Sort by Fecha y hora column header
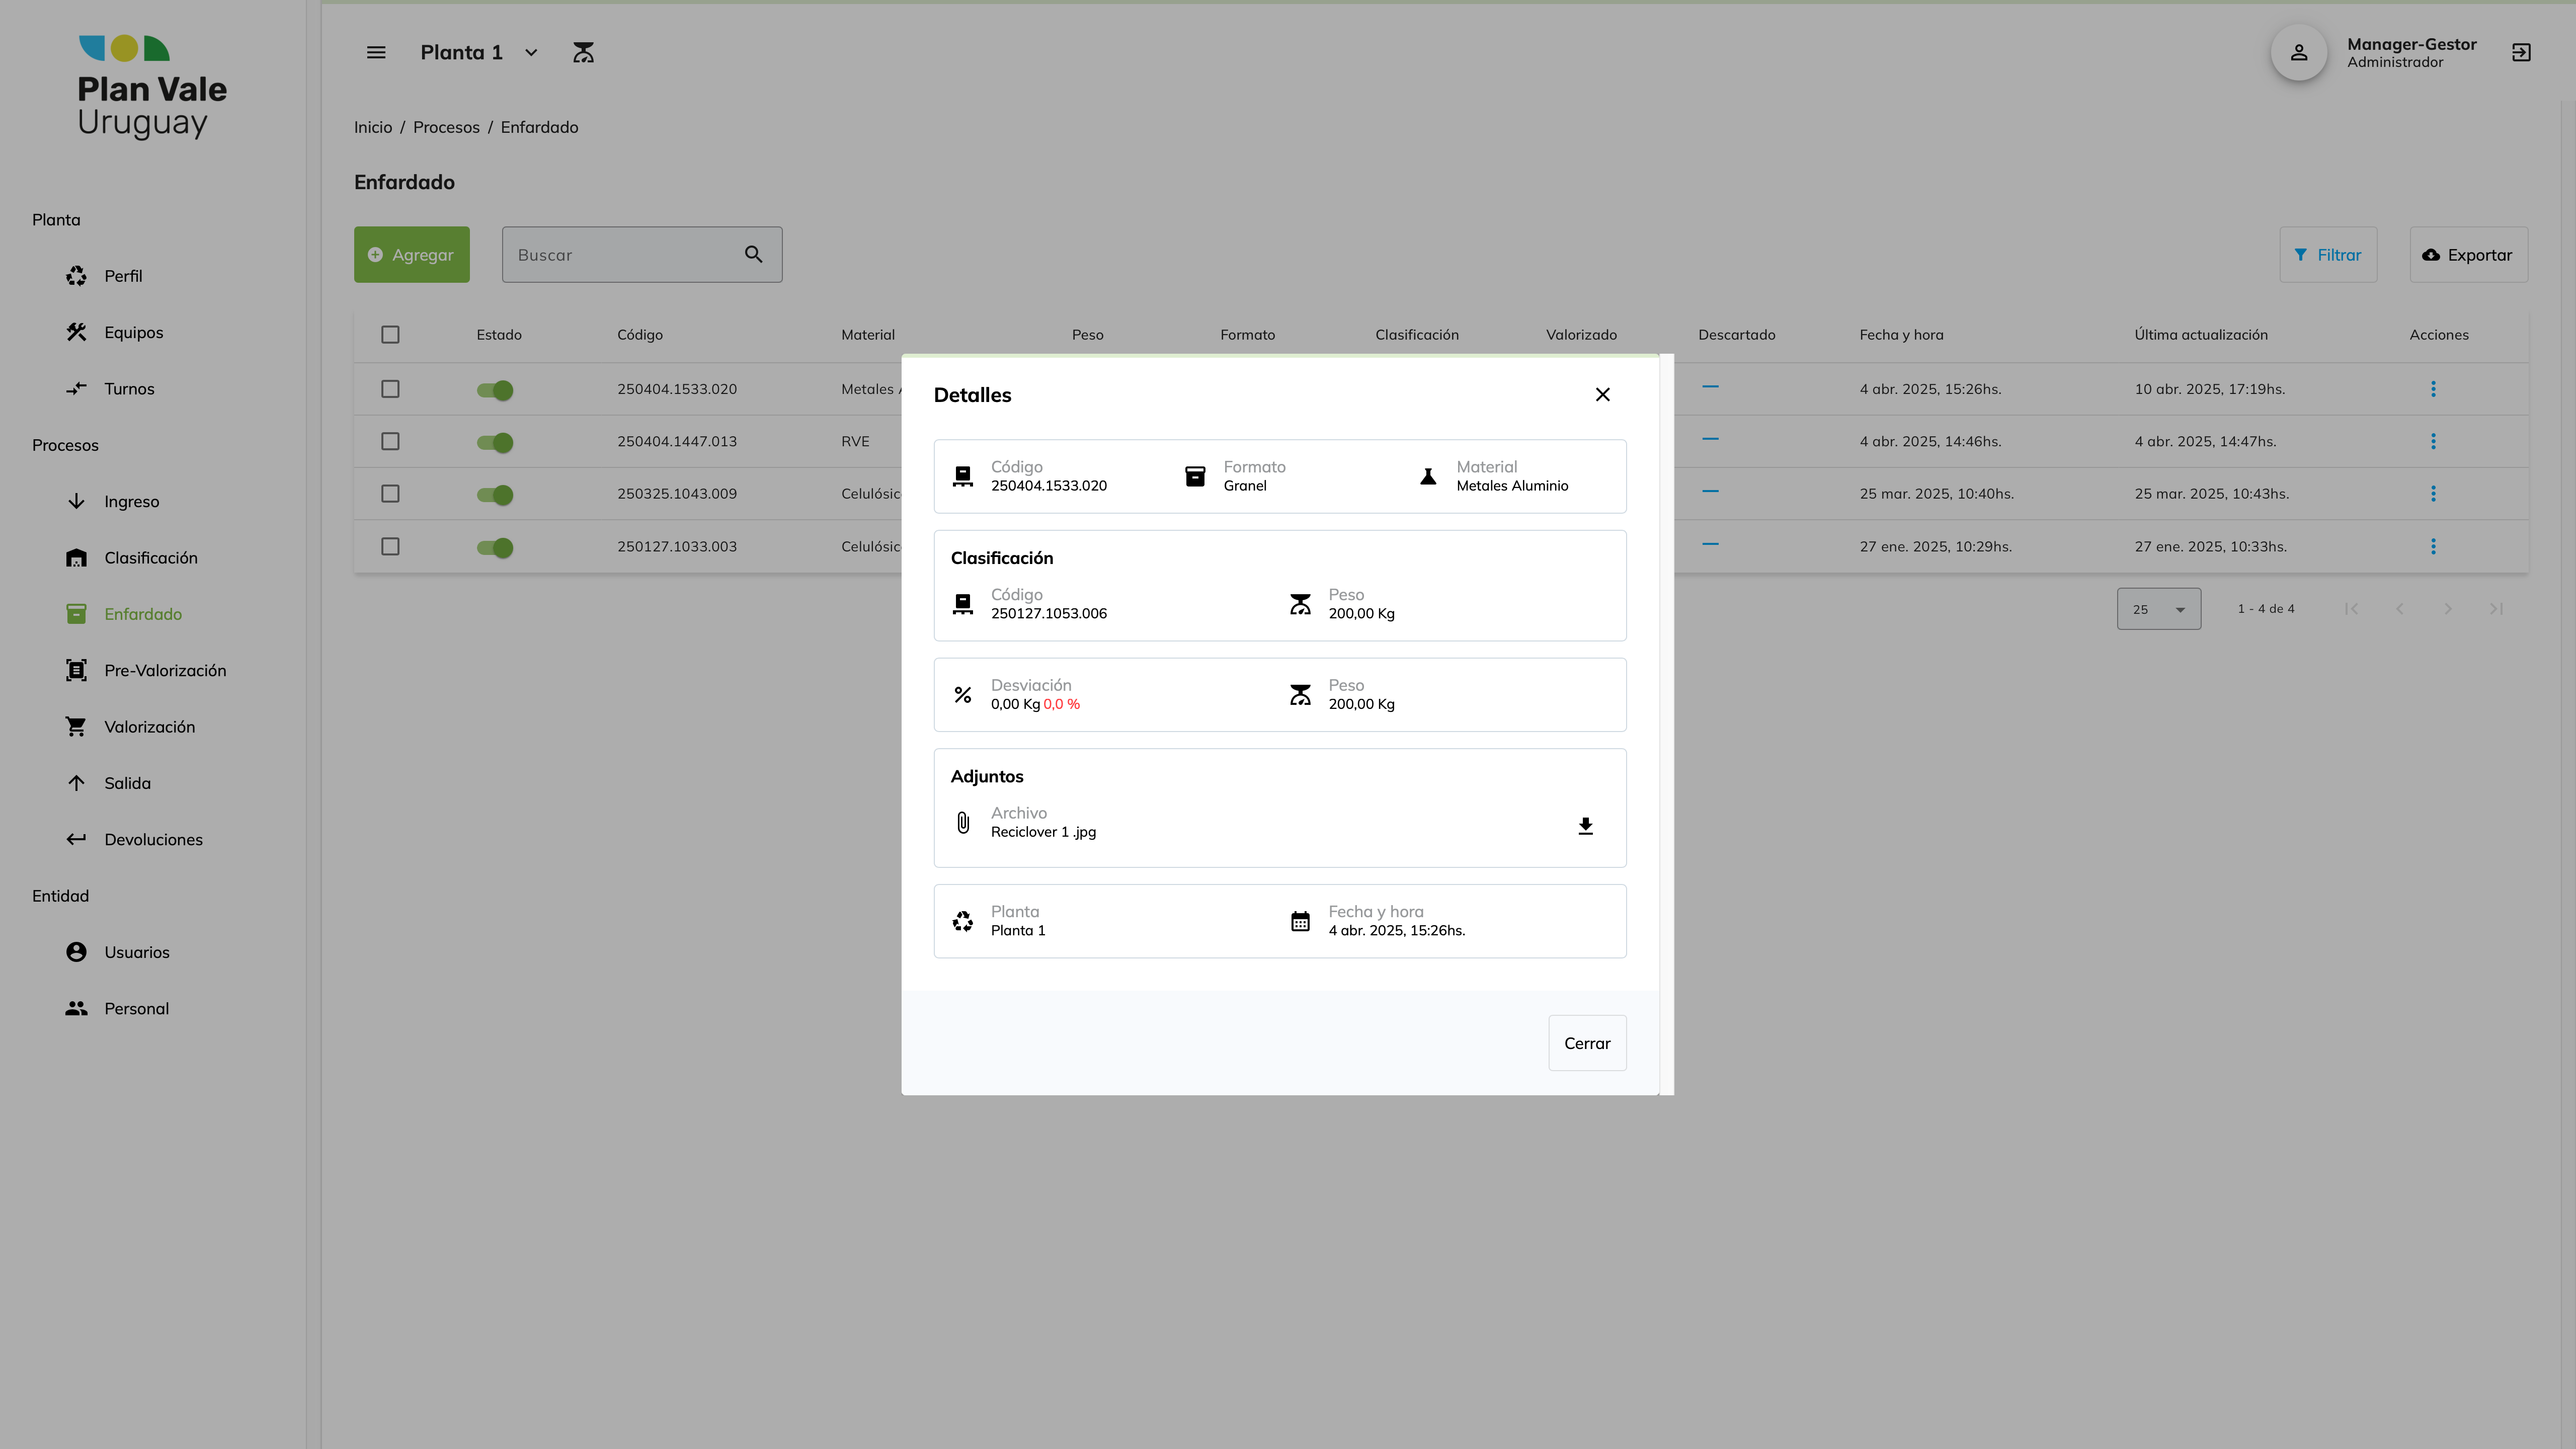The width and height of the screenshot is (2576, 1449). (x=1901, y=335)
